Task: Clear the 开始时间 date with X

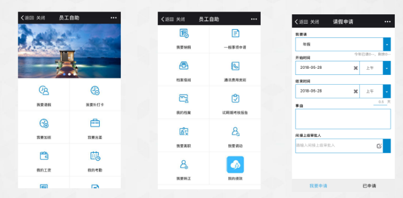Action: [x=356, y=68]
